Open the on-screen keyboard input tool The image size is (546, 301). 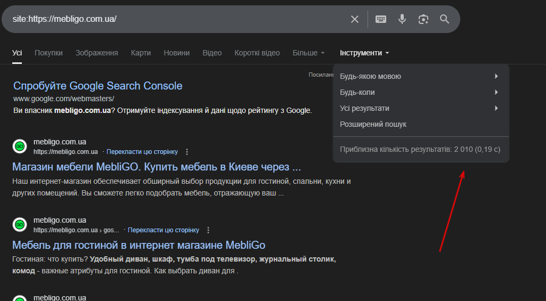coord(381,19)
